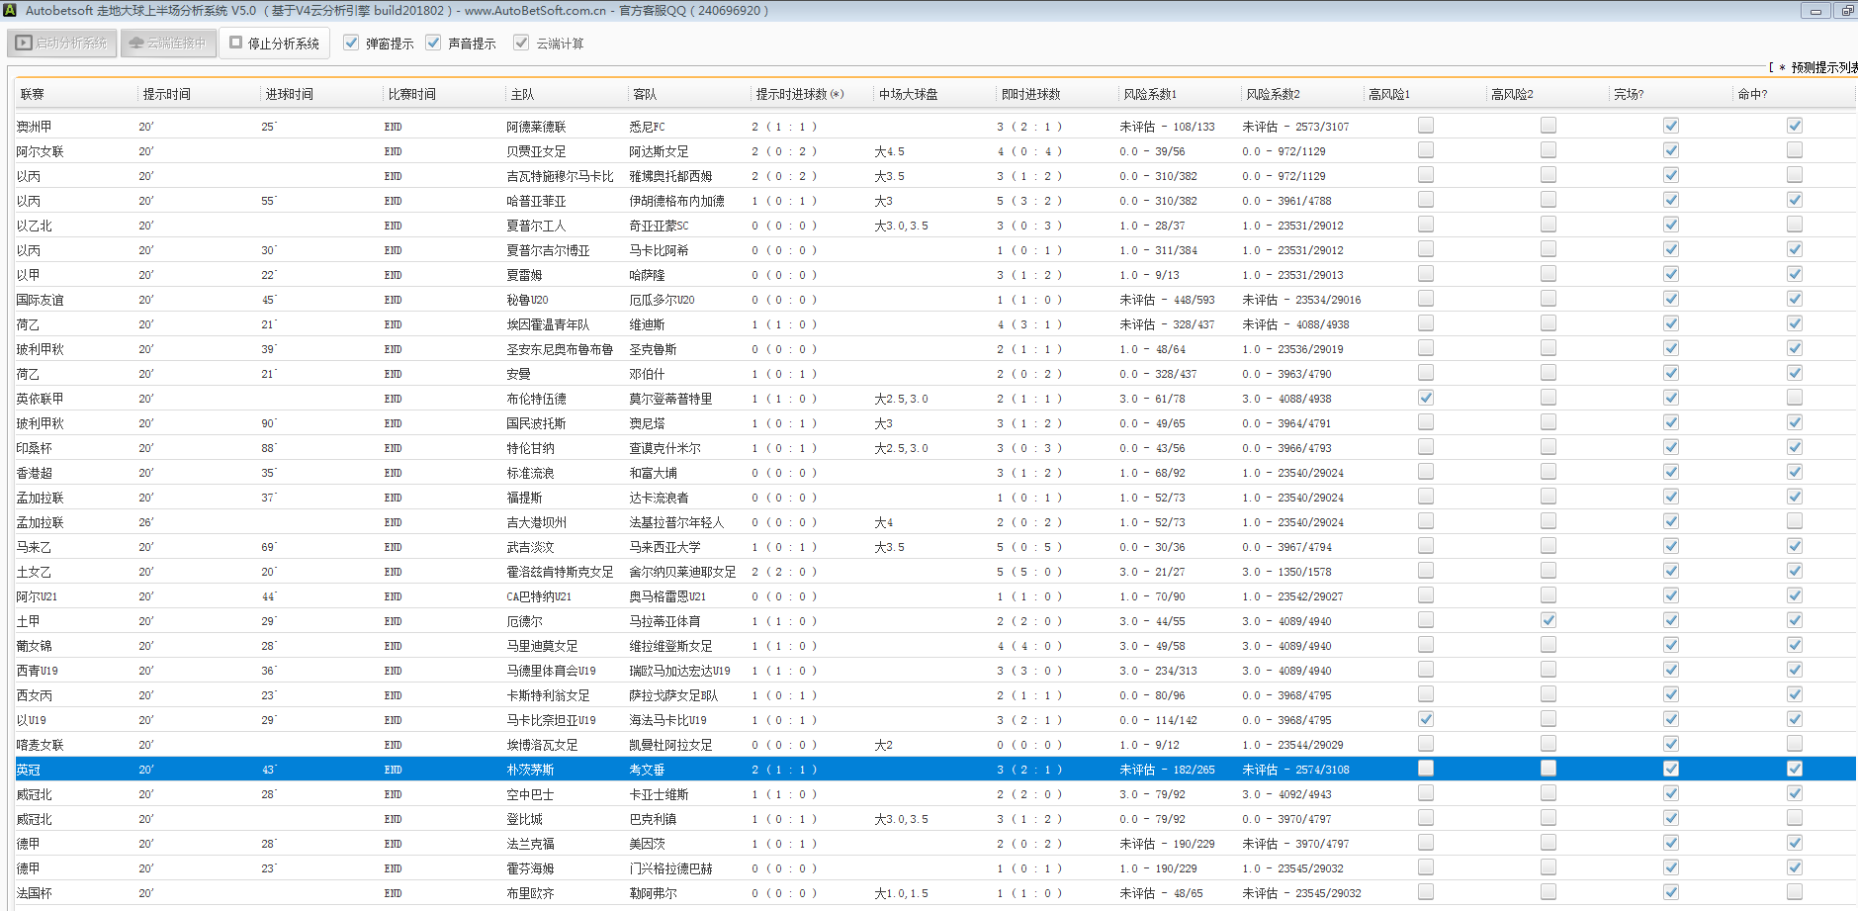Click the 即时进球数 column header

(1030, 95)
